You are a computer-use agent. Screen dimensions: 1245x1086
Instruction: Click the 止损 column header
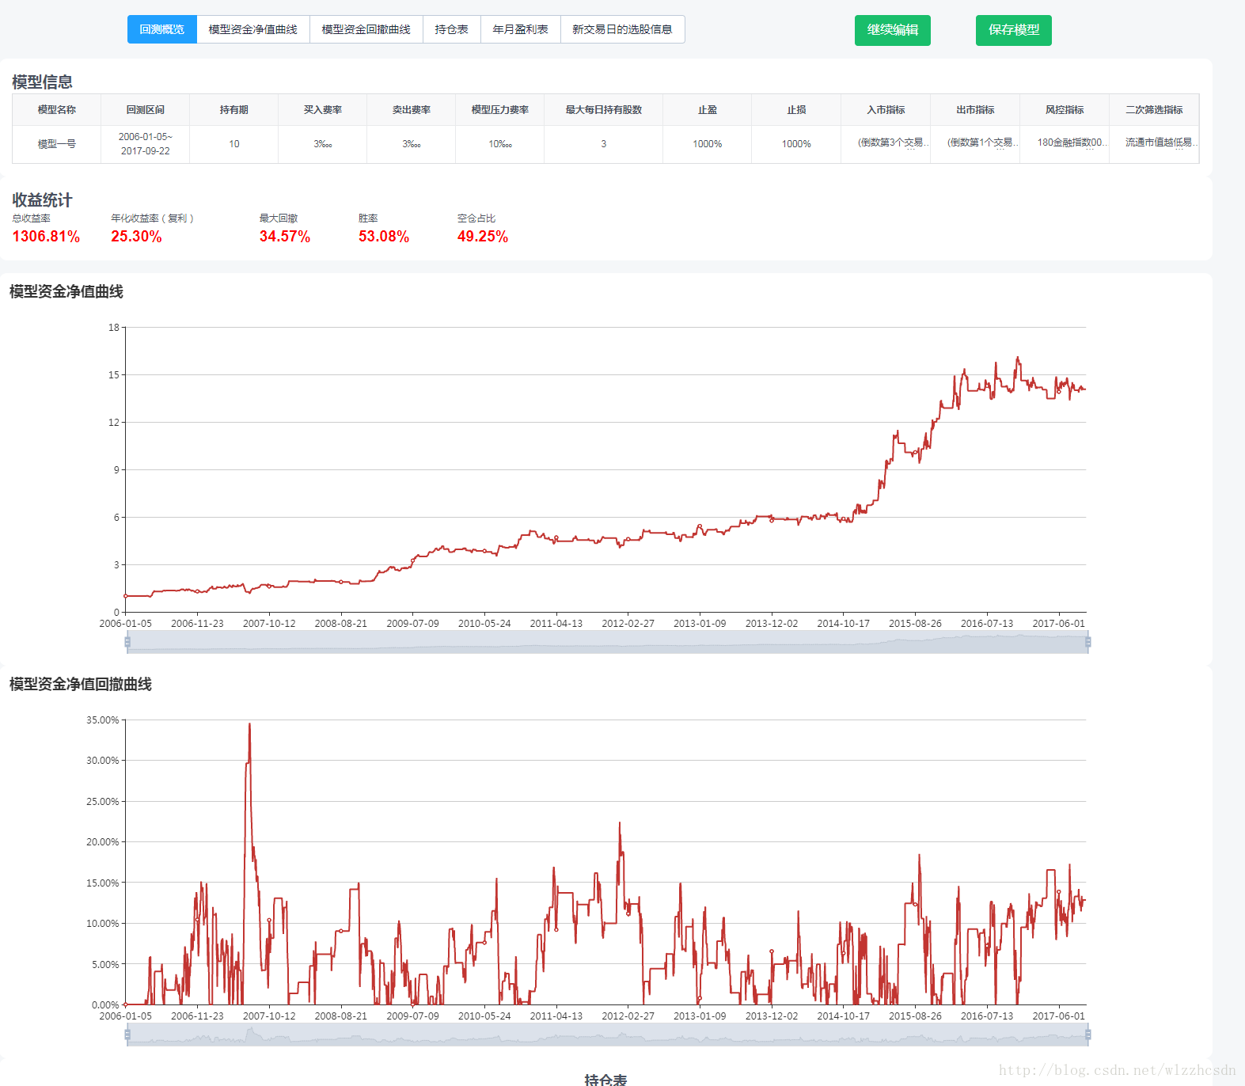click(796, 110)
